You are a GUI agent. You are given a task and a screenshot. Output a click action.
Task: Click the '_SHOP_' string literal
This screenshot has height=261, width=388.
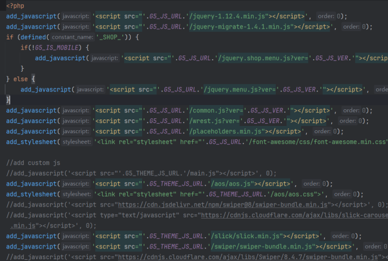coord(110,37)
